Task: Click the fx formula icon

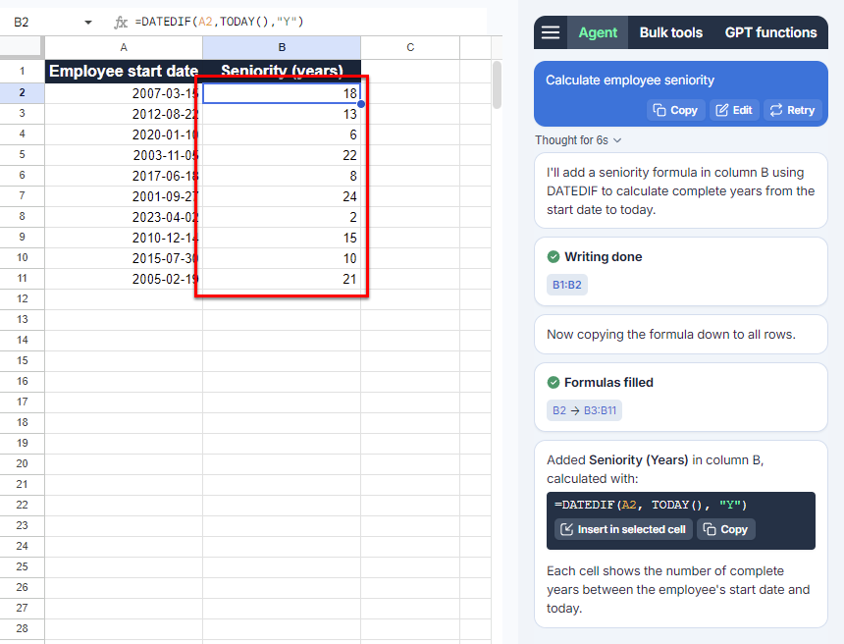Action: pos(121,22)
